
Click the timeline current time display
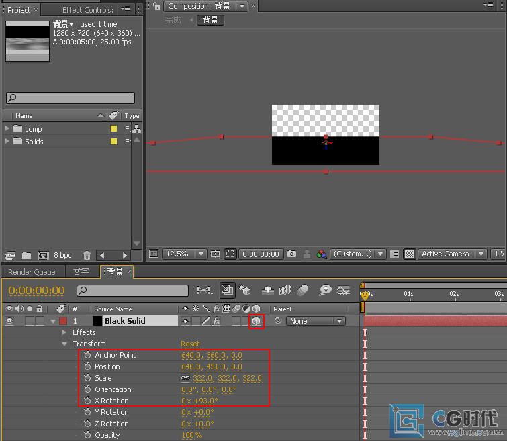pos(36,291)
